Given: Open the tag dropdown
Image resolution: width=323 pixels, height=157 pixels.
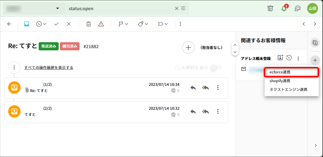Looking at the screenshot, I should pos(143,24).
